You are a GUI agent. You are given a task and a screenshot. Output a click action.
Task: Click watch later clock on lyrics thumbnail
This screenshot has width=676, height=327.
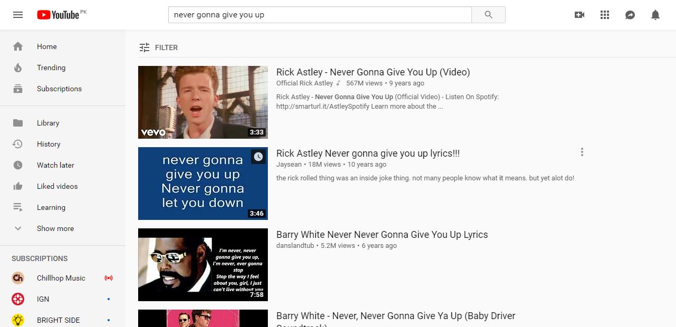point(258,157)
